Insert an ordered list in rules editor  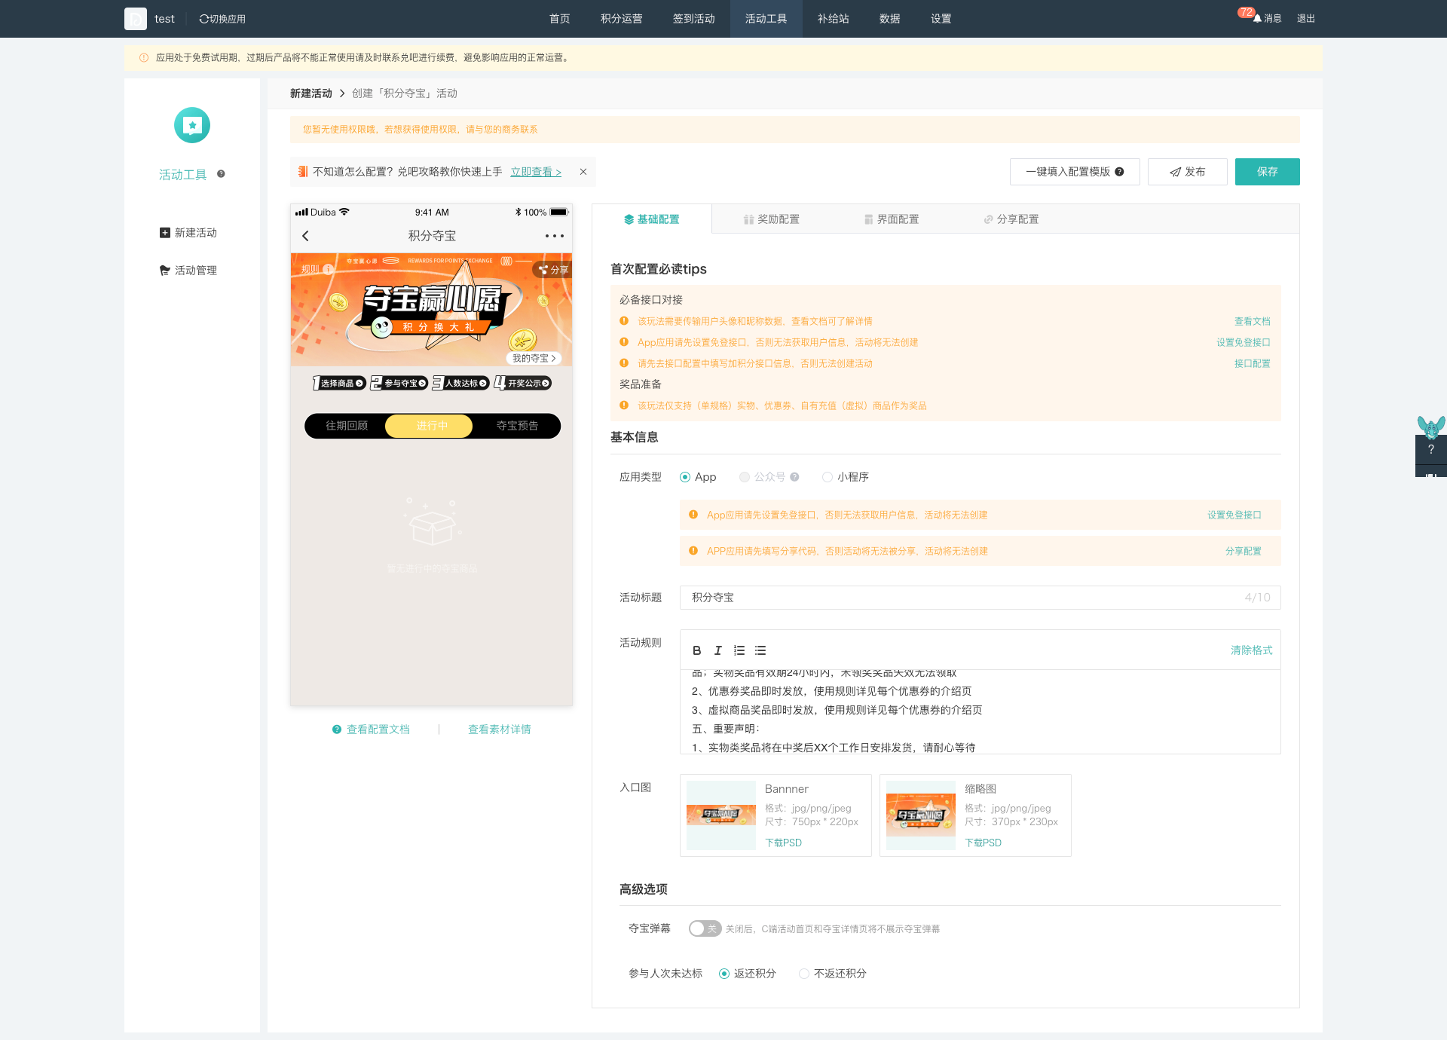point(739,650)
